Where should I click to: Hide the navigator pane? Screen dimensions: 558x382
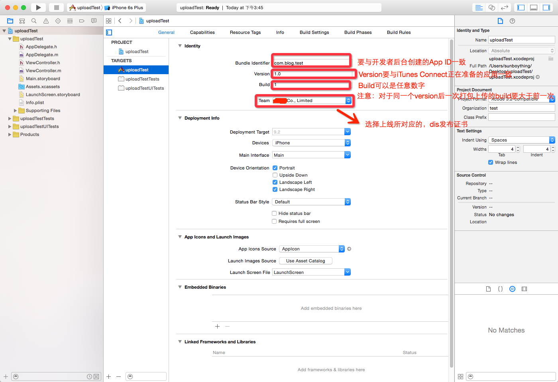tap(521, 8)
